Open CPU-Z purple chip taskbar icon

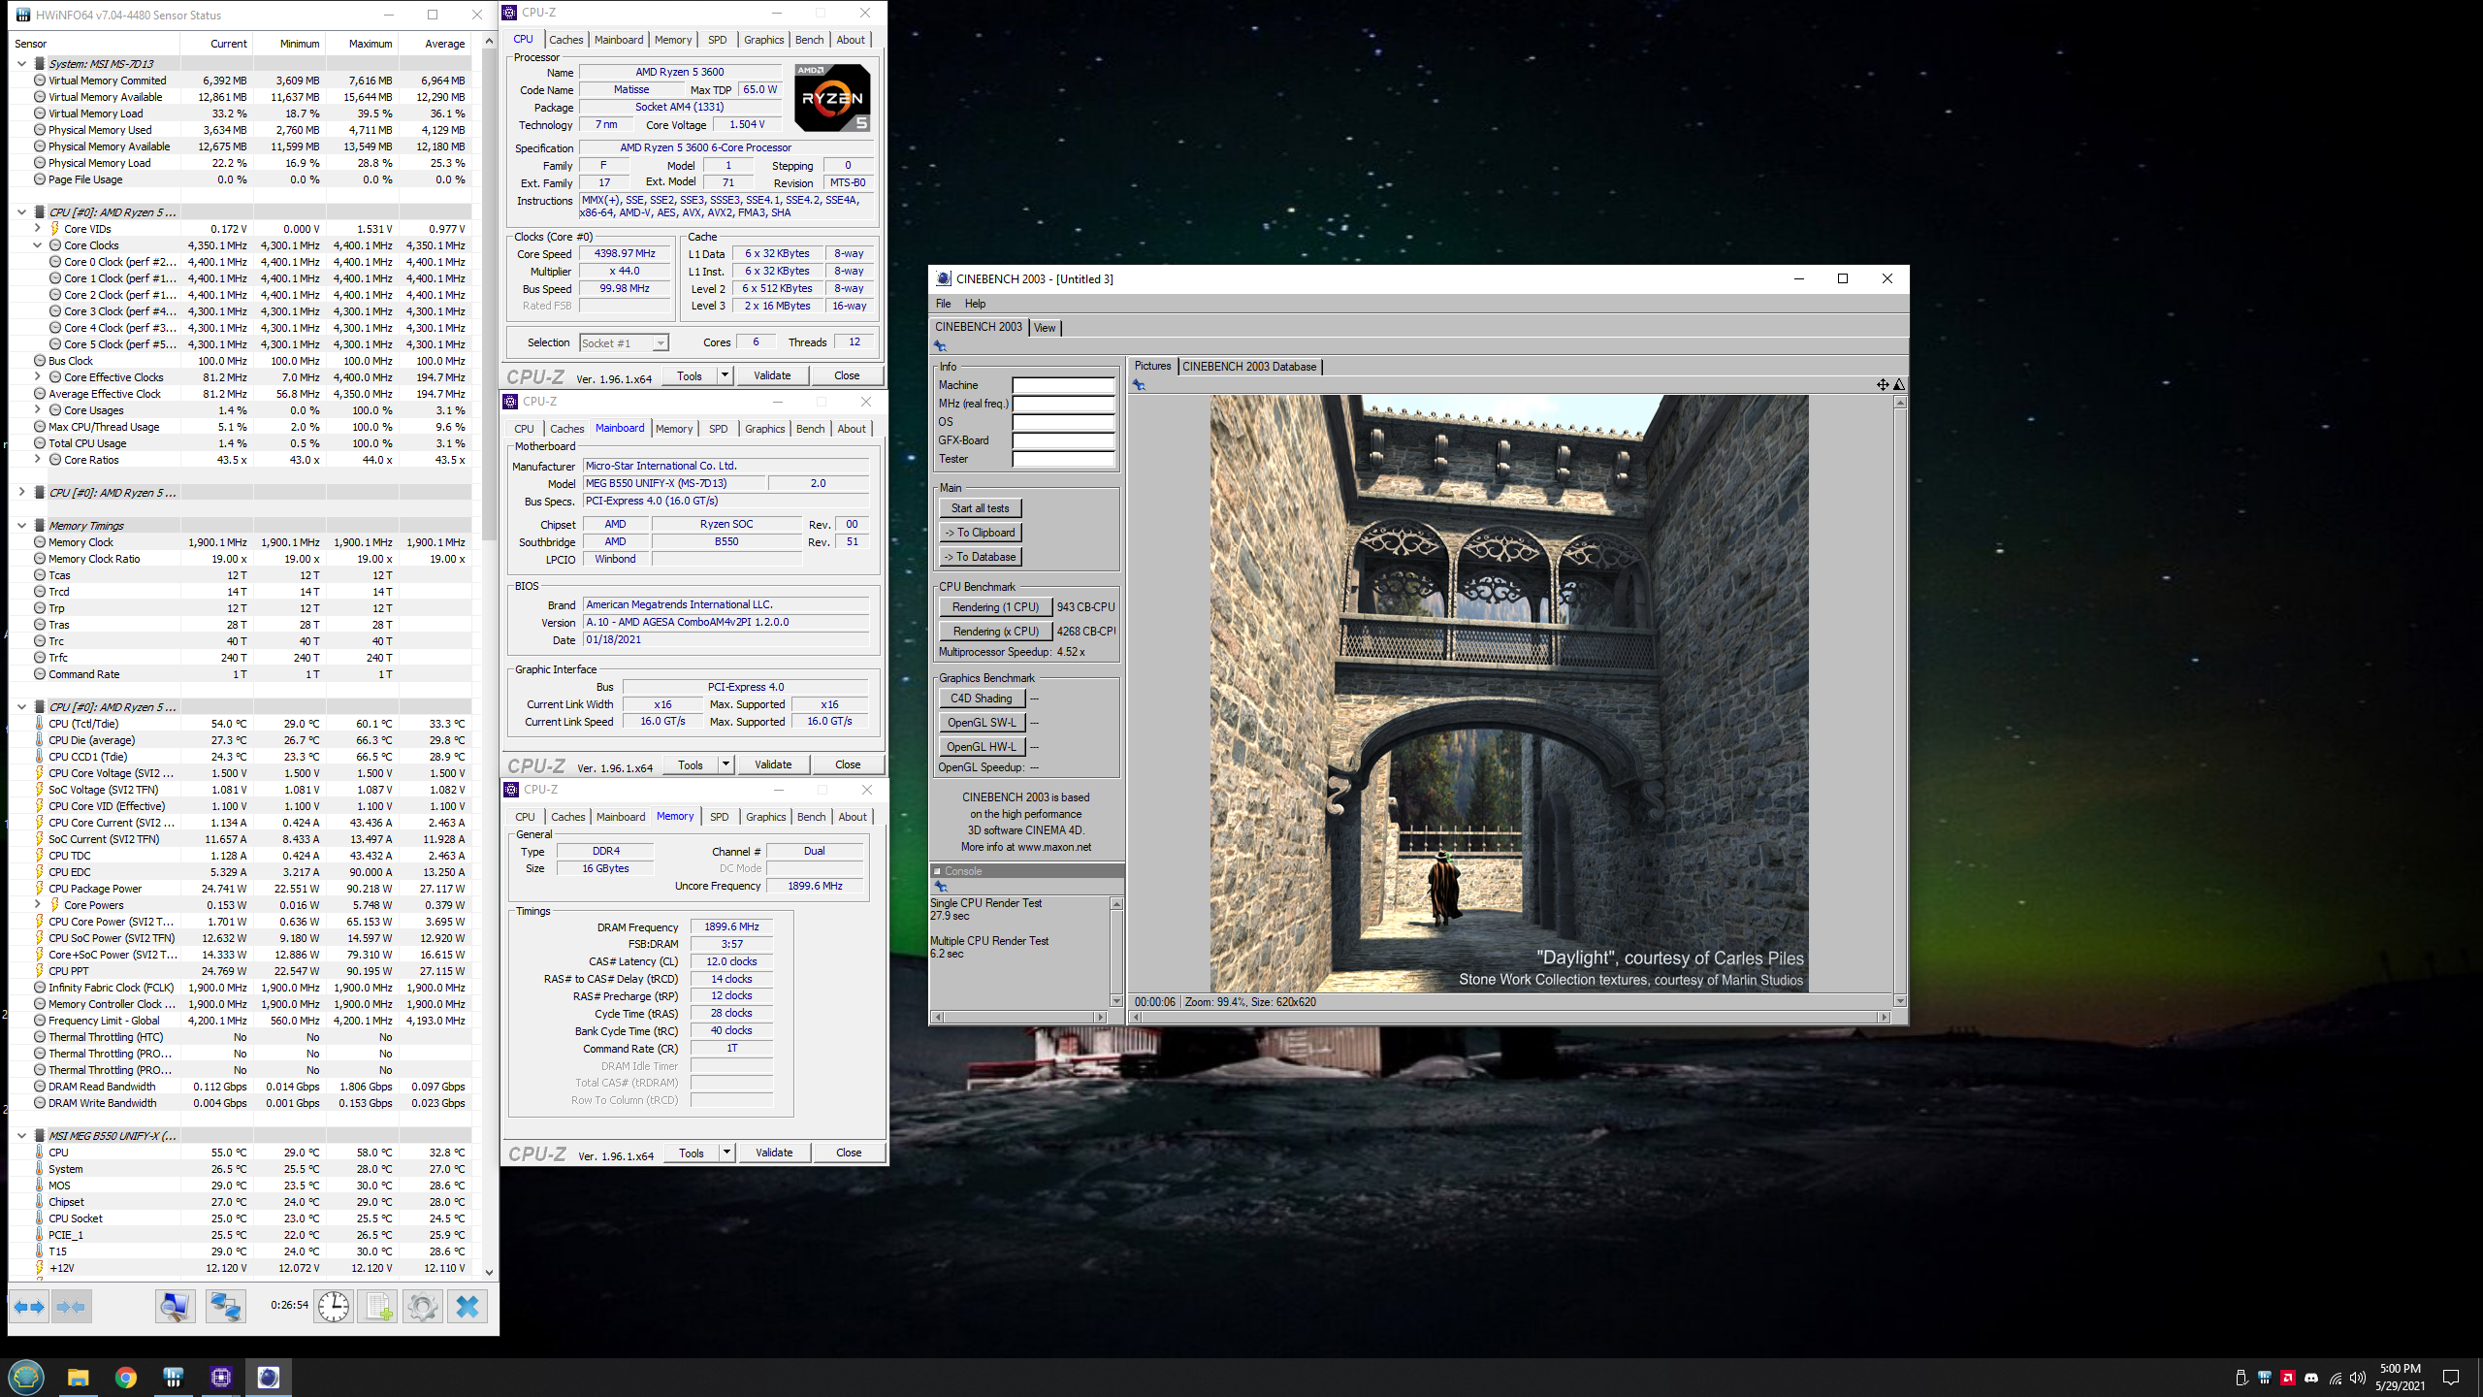click(221, 1377)
